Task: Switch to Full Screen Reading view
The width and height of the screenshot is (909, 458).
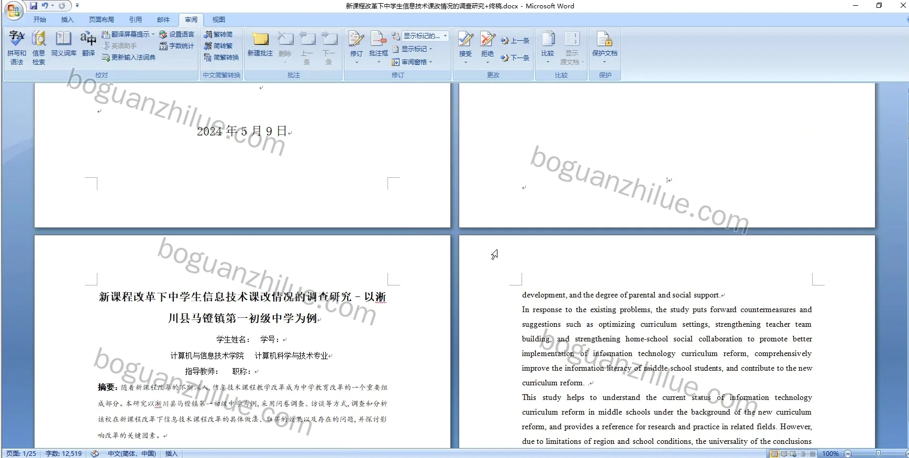Action: 784,454
